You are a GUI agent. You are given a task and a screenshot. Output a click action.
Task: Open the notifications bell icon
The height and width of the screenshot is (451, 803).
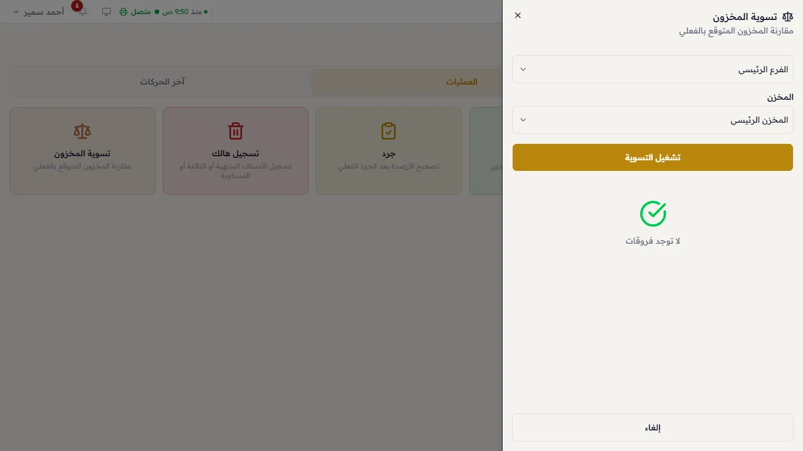82,12
